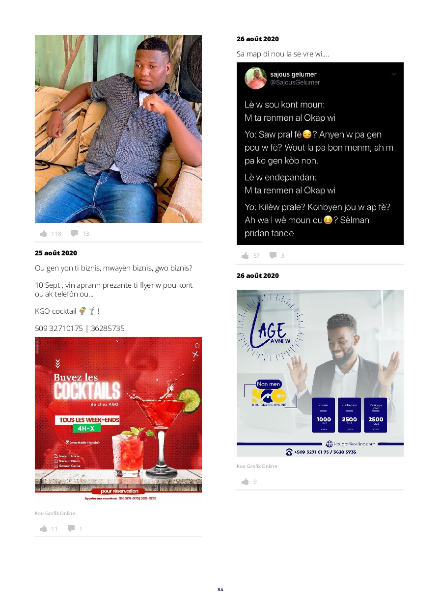Image resolution: width=441 pixels, height=603 pixels.
Task: Click the like thumb icon showing 118
Action: (x=43, y=234)
